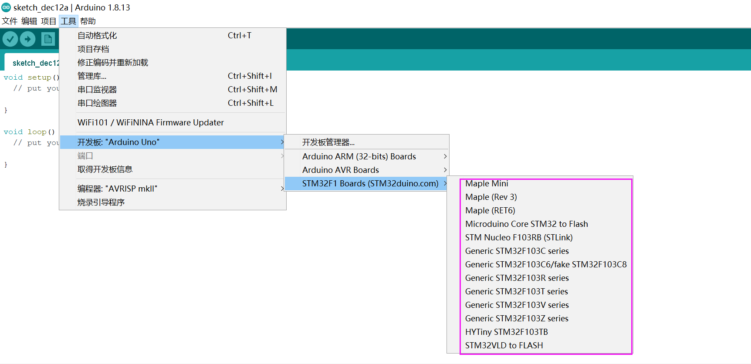Click the Arduino logo in the title bar
This screenshot has height=364, width=751.
coord(6,7)
